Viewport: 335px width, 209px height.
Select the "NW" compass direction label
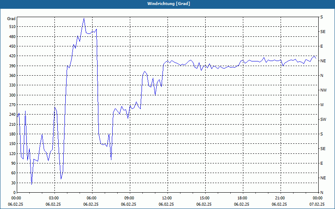(x=324, y=90)
